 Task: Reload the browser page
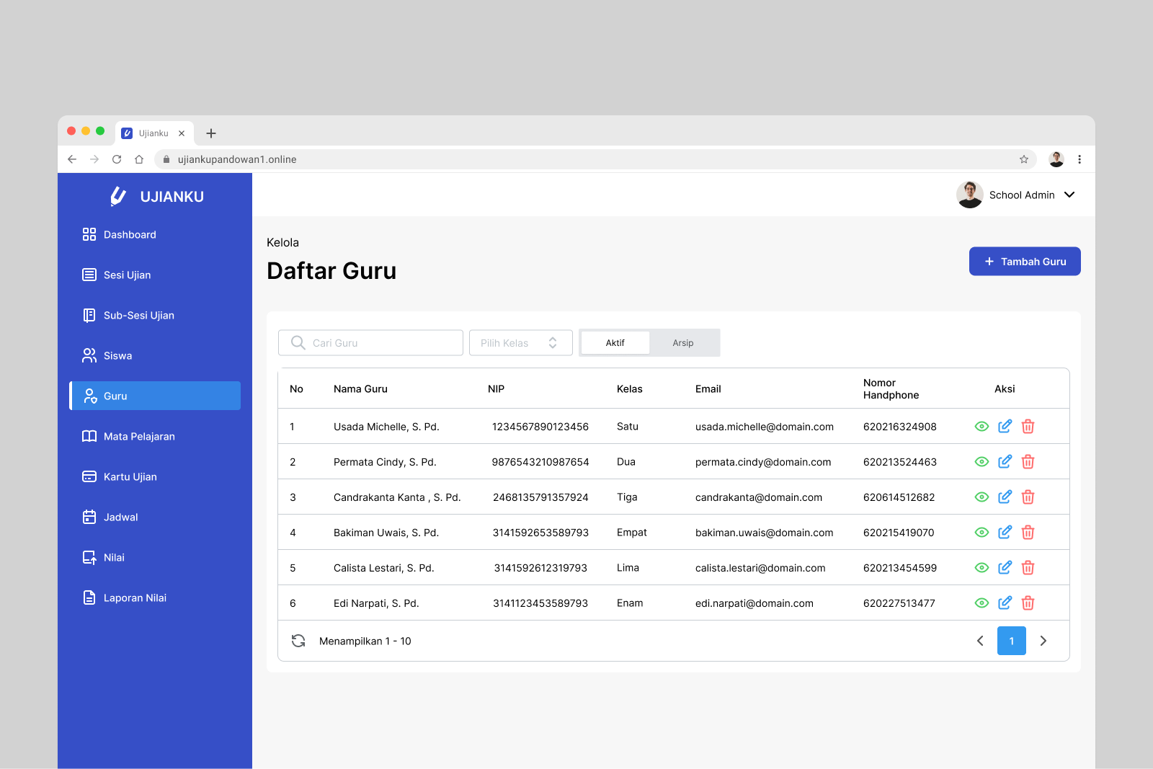[117, 159]
